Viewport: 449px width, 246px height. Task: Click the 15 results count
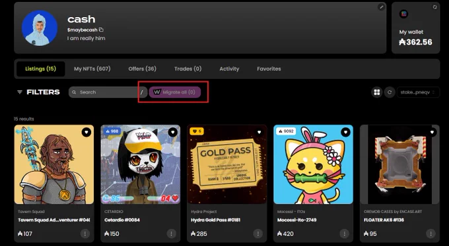pos(24,118)
